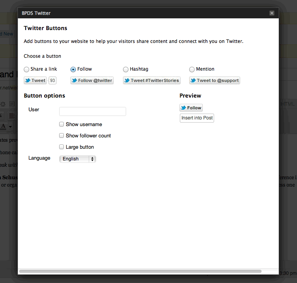
Task: Click the HTML tab in the background editor
Action: 288,104
